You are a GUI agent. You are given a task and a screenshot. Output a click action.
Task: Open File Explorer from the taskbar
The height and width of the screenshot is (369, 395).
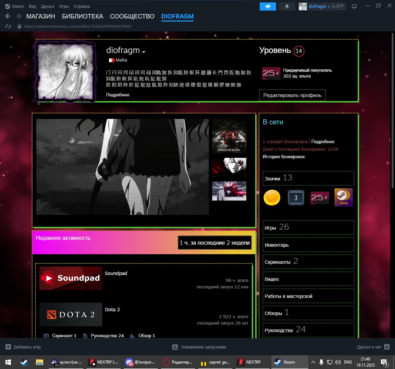pos(40,362)
